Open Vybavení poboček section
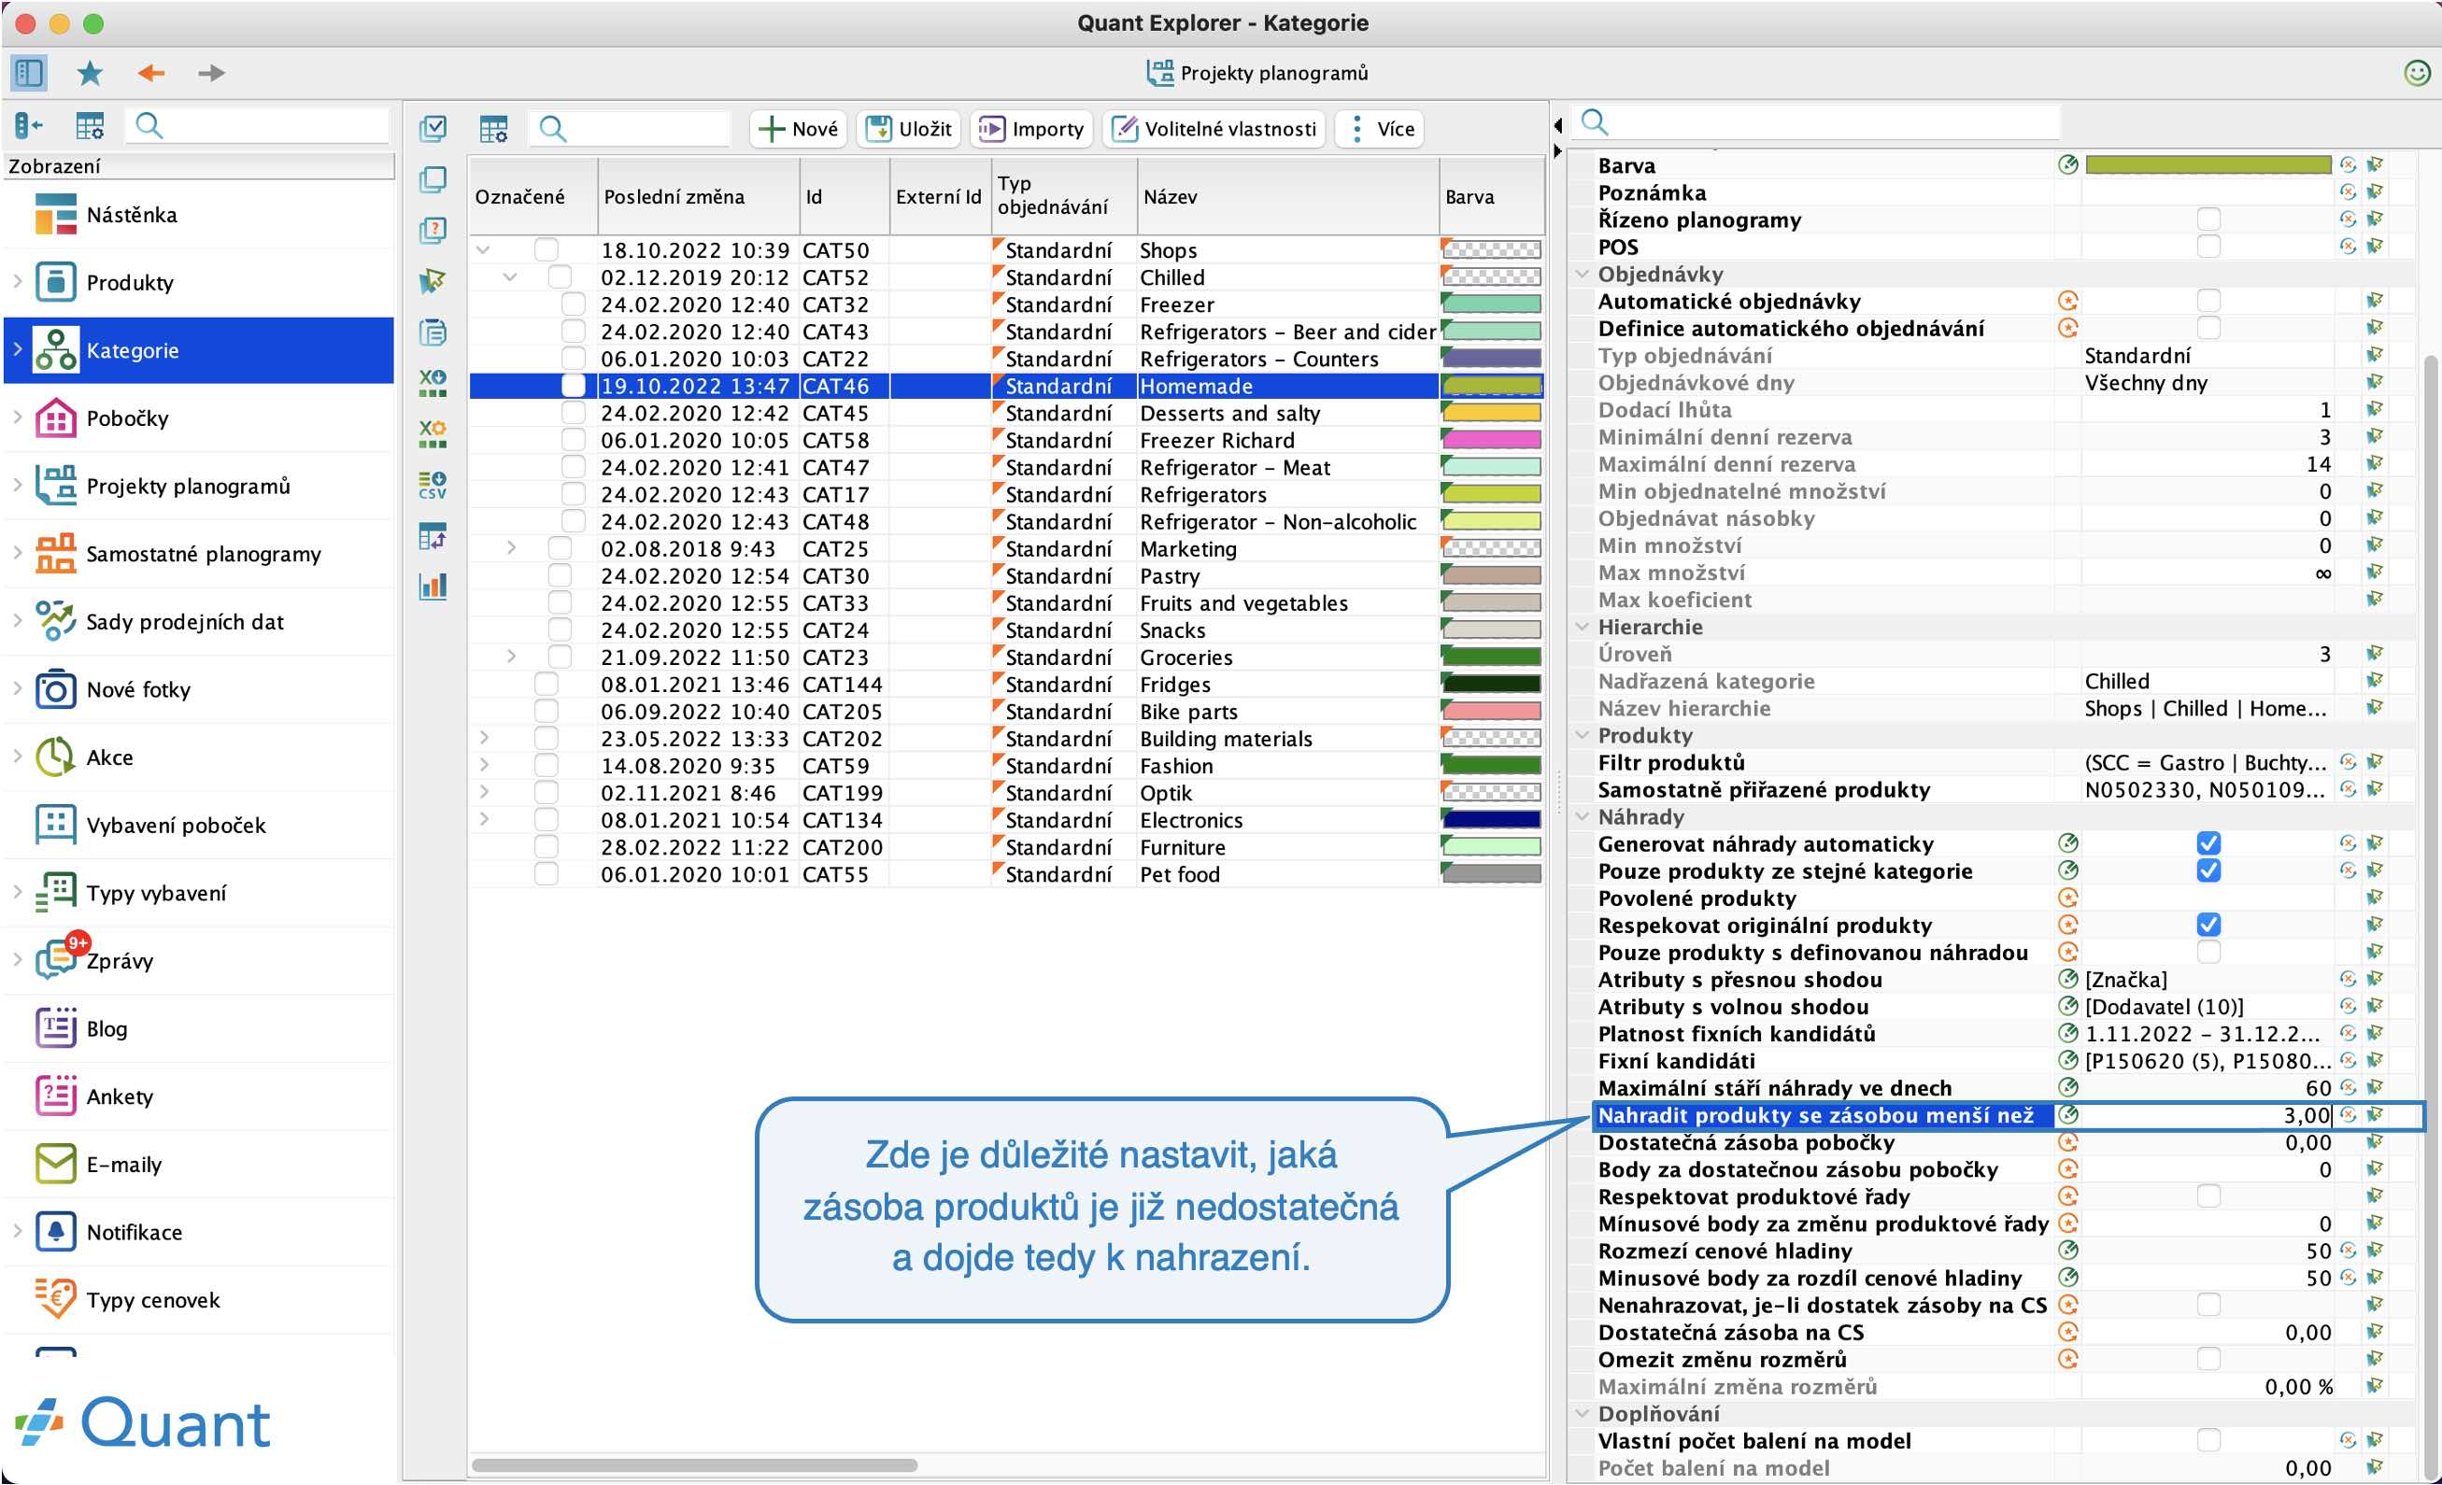 (x=198, y=826)
